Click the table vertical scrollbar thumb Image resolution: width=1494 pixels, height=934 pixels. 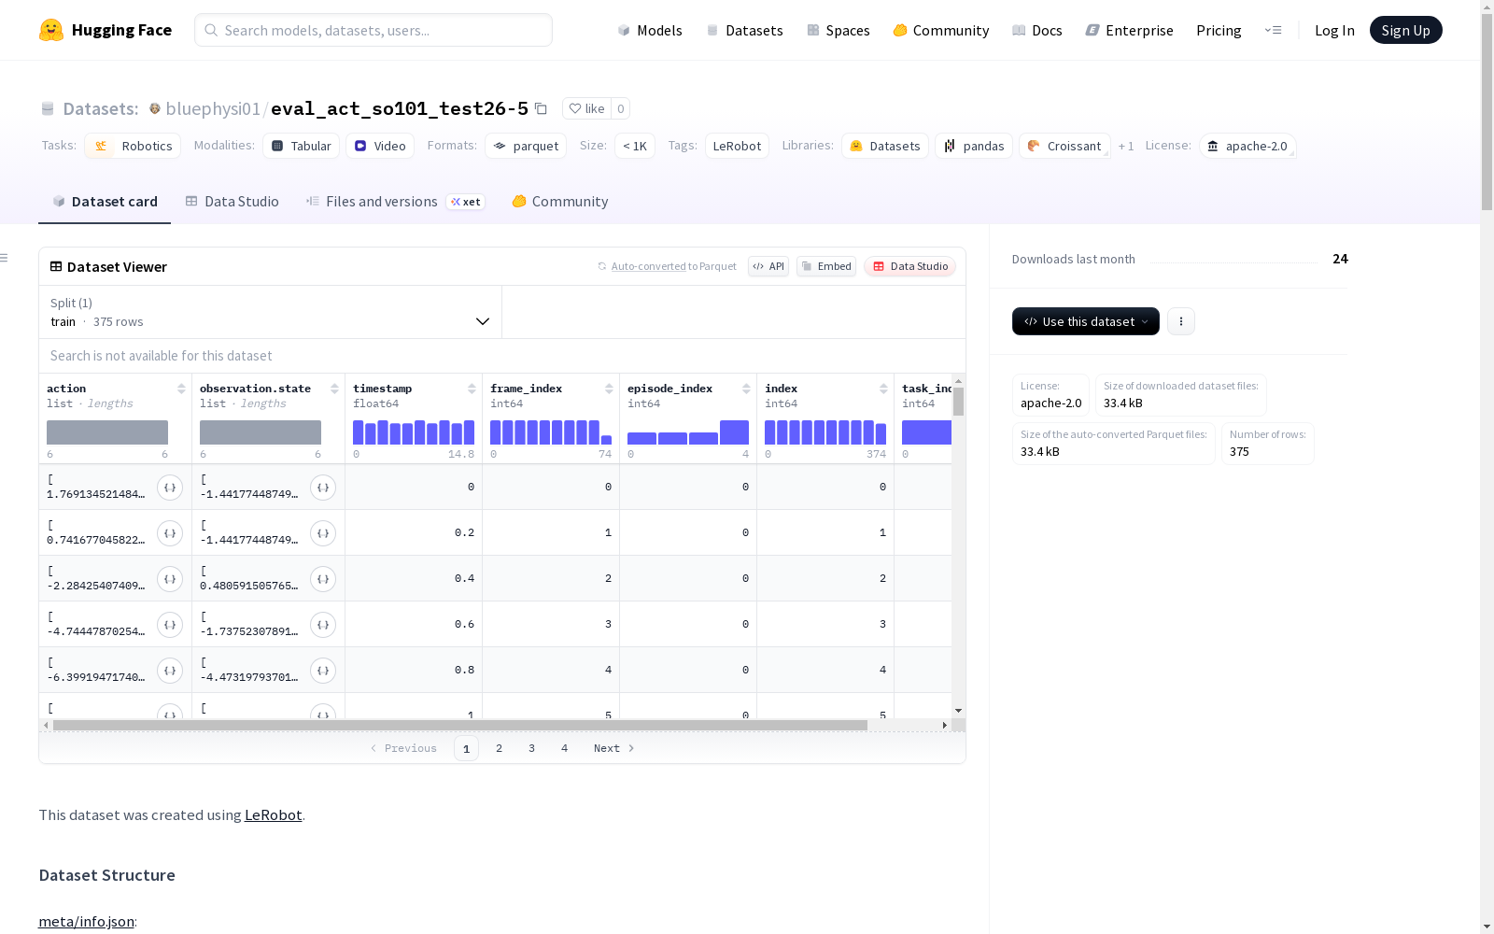(958, 402)
